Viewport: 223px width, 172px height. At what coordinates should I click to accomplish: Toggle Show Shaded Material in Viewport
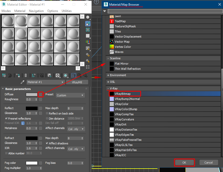(65, 75)
